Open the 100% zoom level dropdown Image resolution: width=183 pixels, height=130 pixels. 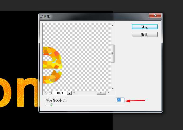(70, 93)
